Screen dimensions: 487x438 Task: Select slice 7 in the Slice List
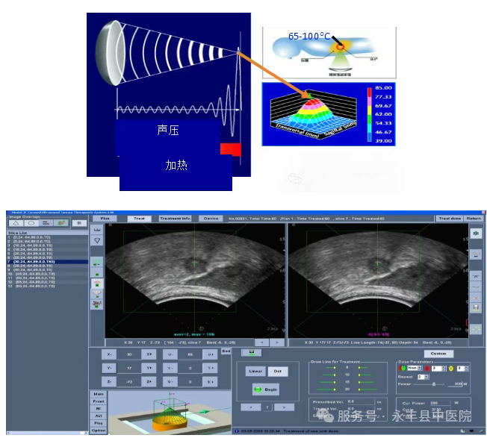click(45, 263)
